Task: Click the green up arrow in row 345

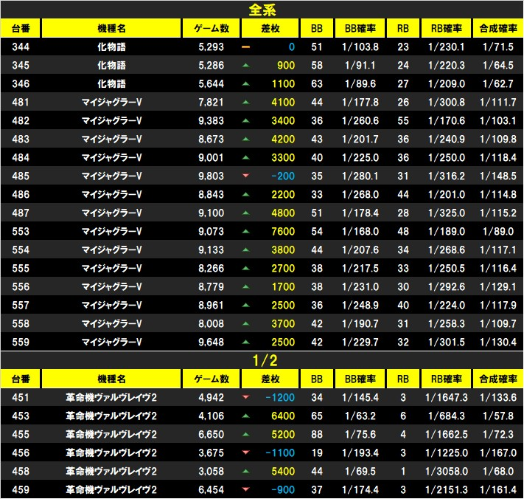Action: [x=245, y=65]
